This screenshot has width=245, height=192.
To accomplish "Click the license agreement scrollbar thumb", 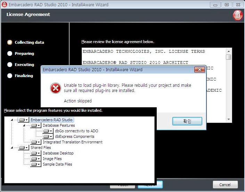I will 228,57.
